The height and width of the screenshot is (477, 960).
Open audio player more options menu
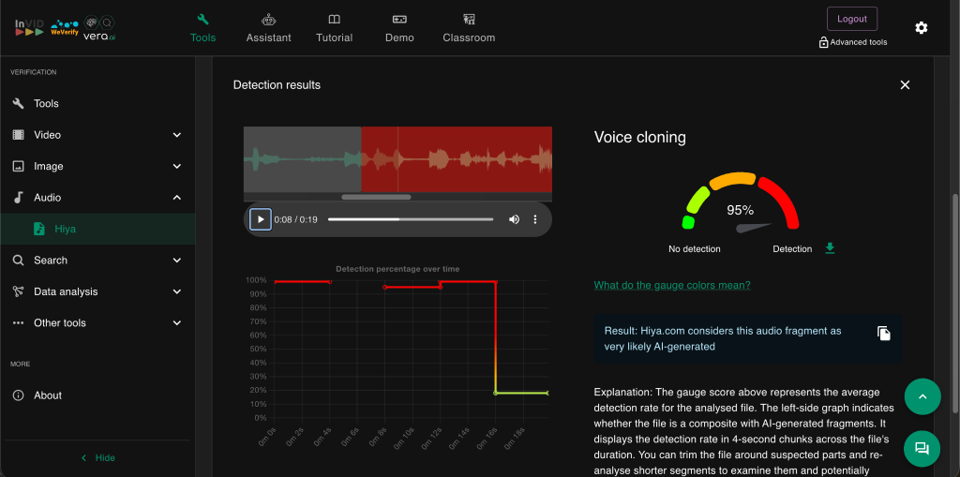tap(535, 219)
